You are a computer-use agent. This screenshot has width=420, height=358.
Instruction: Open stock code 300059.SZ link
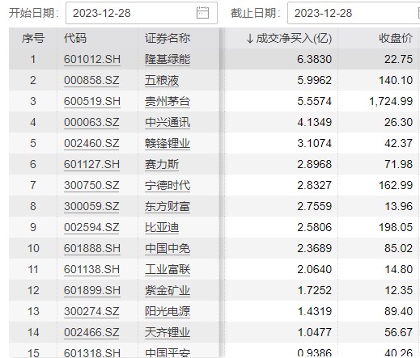pos(91,206)
